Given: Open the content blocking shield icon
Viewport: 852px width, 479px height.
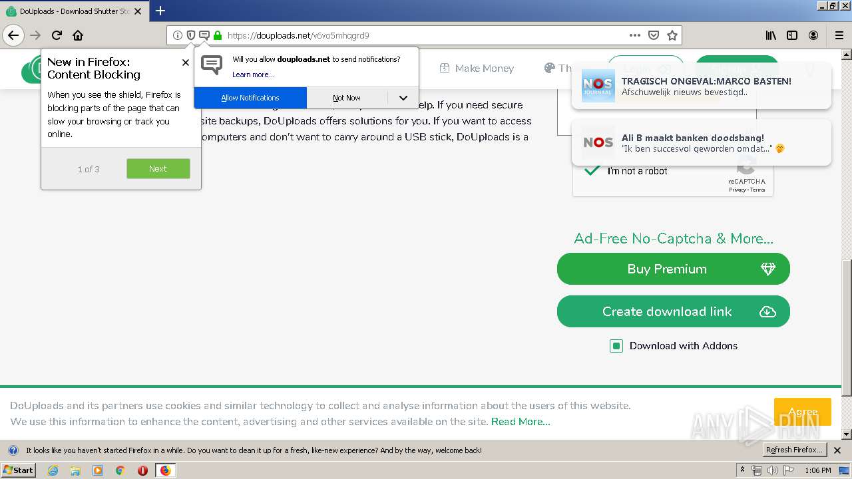Looking at the screenshot, I should click(190, 35).
